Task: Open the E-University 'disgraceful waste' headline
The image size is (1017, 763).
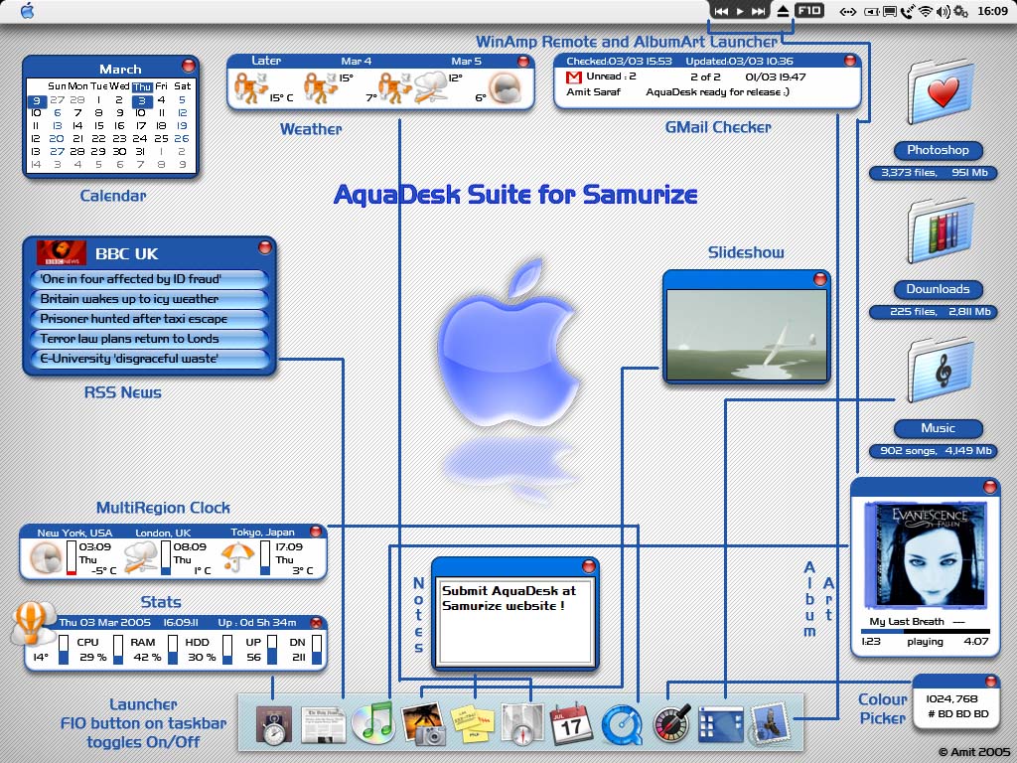Action: (149, 359)
